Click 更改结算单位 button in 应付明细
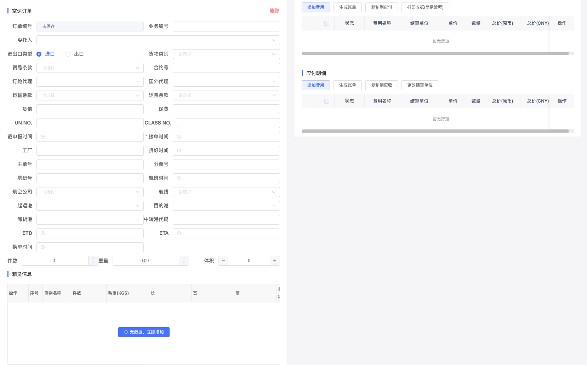The width and height of the screenshot is (587, 365). pyautogui.click(x=420, y=85)
